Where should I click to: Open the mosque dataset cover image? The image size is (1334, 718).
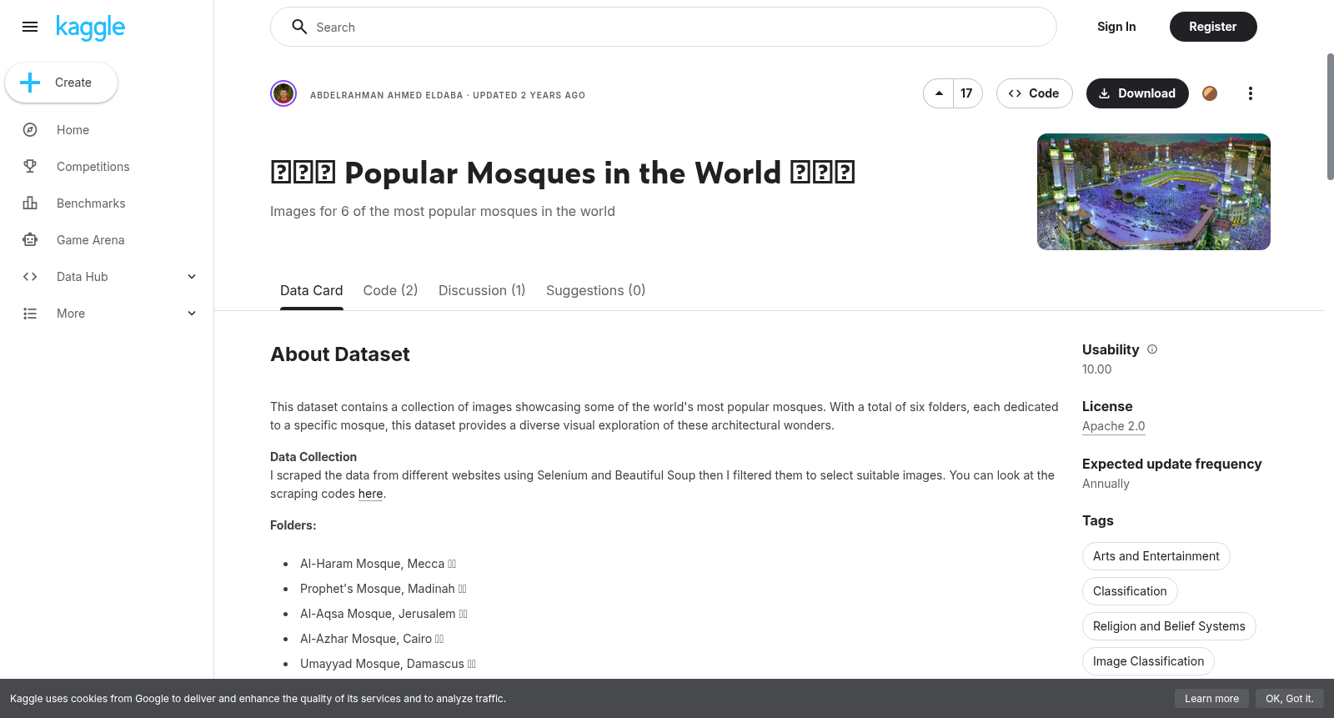click(x=1154, y=192)
